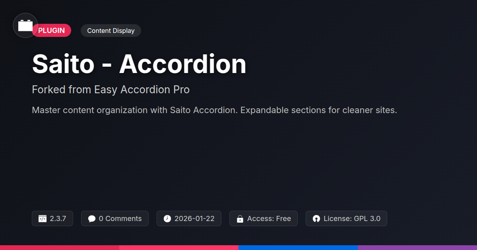This screenshot has height=250, width=477.
Task: Open the Content Display category tag
Action: (111, 31)
